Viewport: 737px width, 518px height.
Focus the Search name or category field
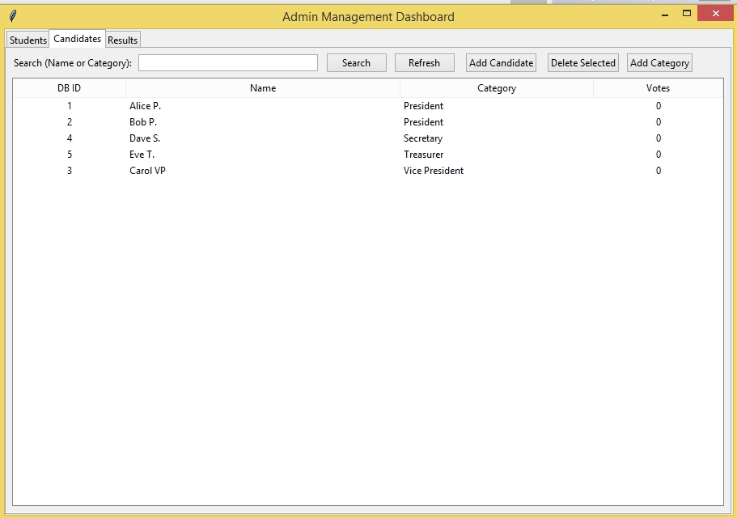click(x=227, y=63)
